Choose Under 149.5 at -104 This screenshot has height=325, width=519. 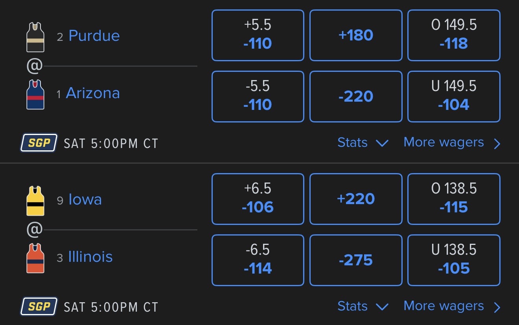click(454, 97)
